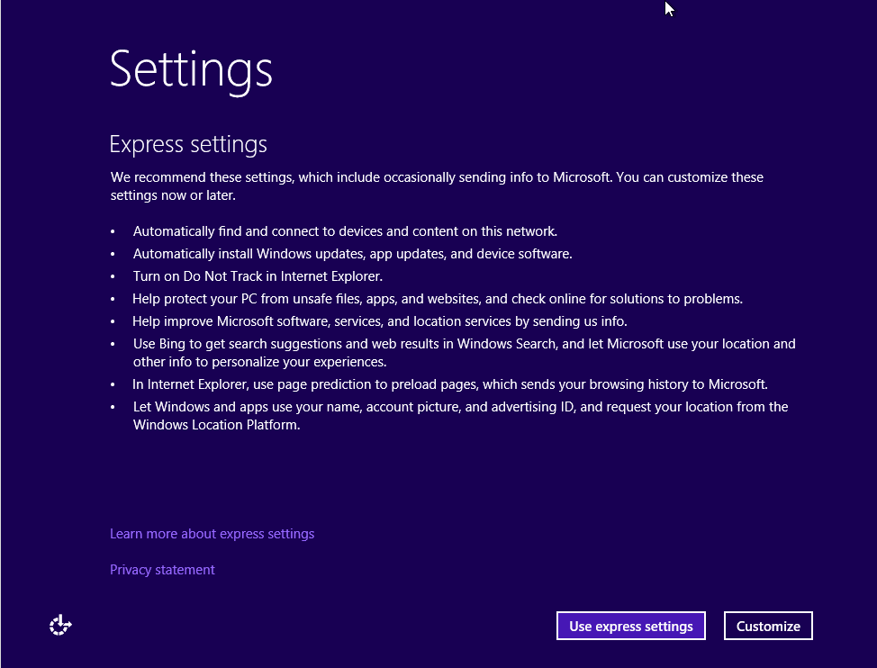Click bullet dot beside Windows updates line
This screenshot has width=877, height=668.
[x=113, y=255]
